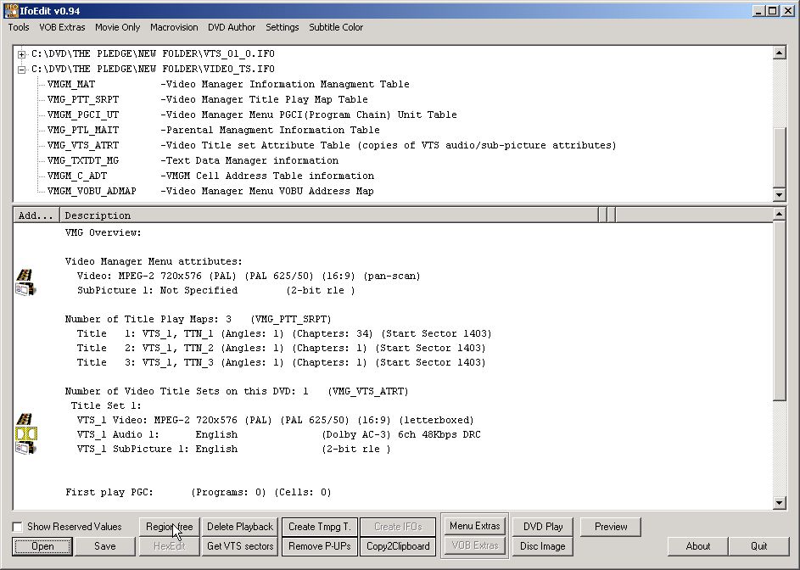The height and width of the screenshot is (570, 800).
Task: Click the 'First play PGC:' line
Action: (199, 493)
